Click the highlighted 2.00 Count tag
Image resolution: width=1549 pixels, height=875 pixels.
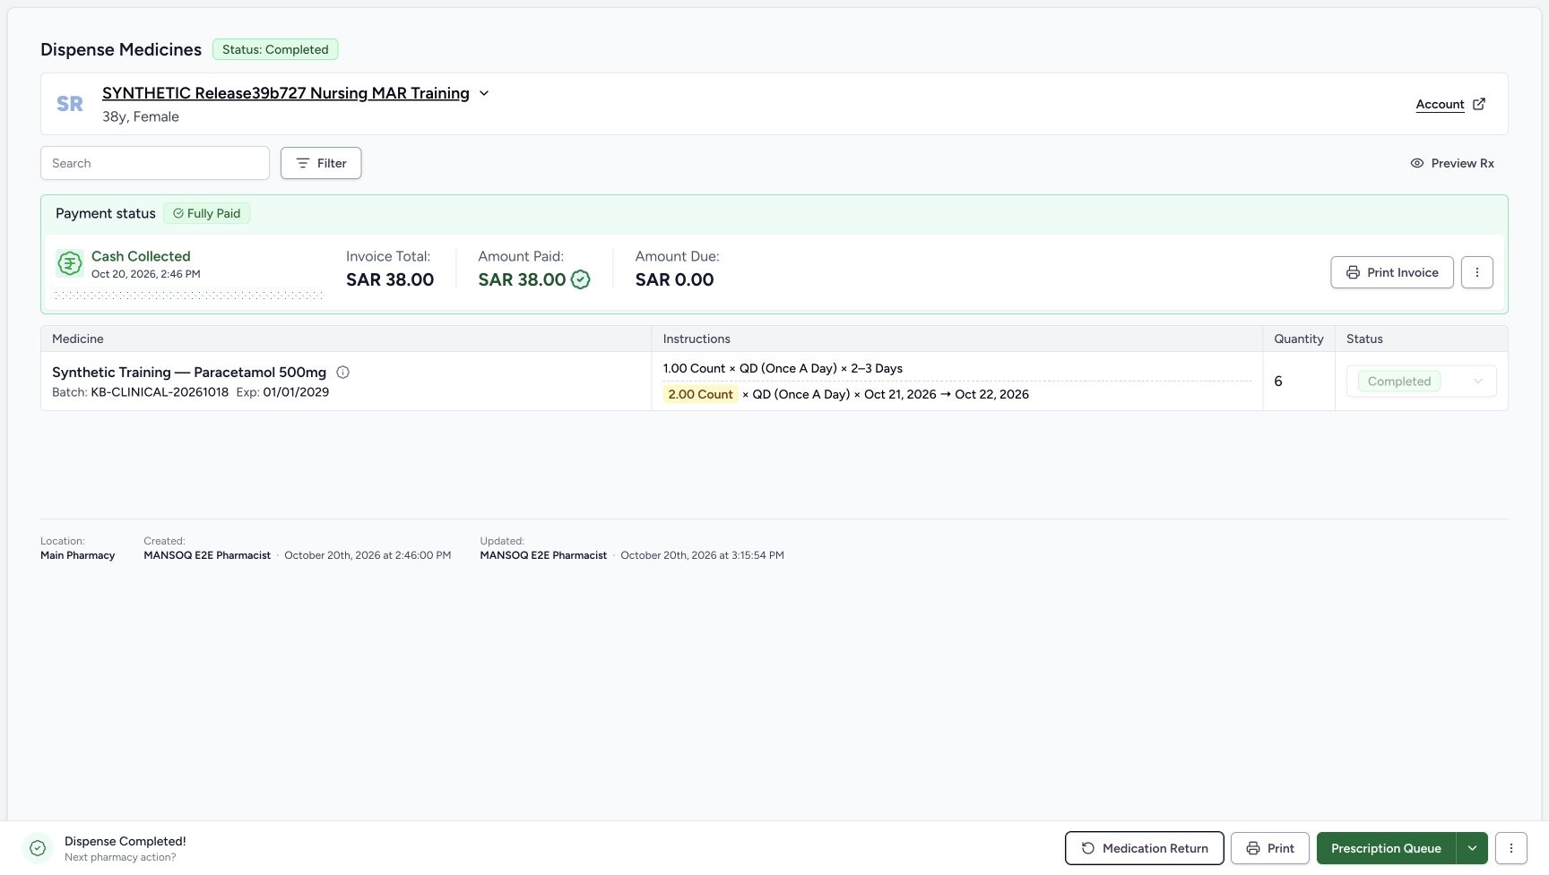(x=700, y=394)
